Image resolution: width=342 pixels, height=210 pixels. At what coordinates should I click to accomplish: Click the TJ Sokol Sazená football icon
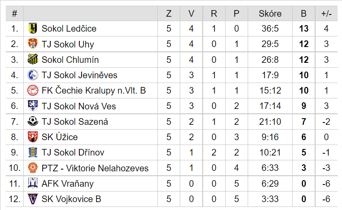click(x=33, y=121)
